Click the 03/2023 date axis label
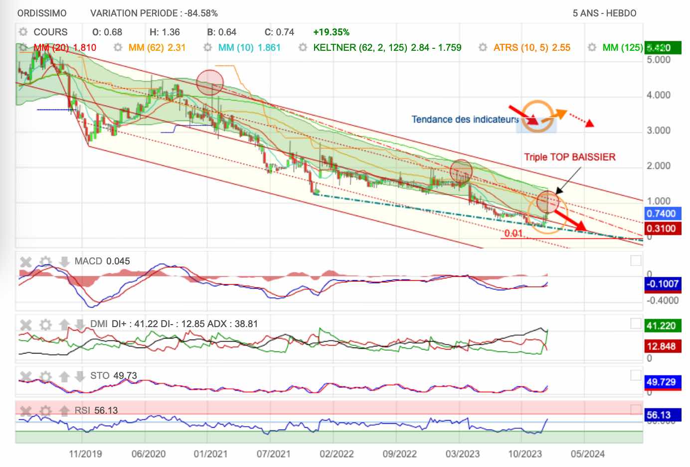The width and height of the screenshot is (690, 467). 462,454
